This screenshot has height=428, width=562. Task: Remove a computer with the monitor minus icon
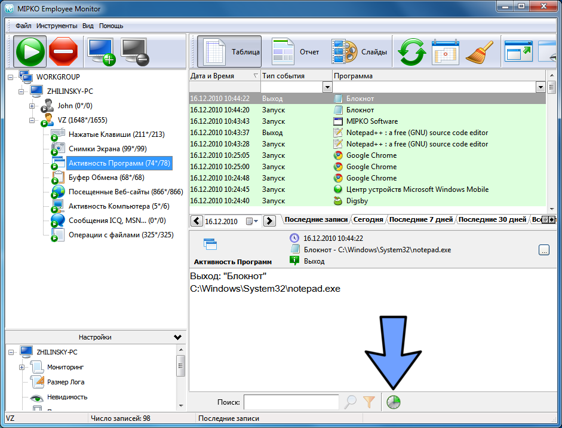pyautogui.click(x=134, y=51)
